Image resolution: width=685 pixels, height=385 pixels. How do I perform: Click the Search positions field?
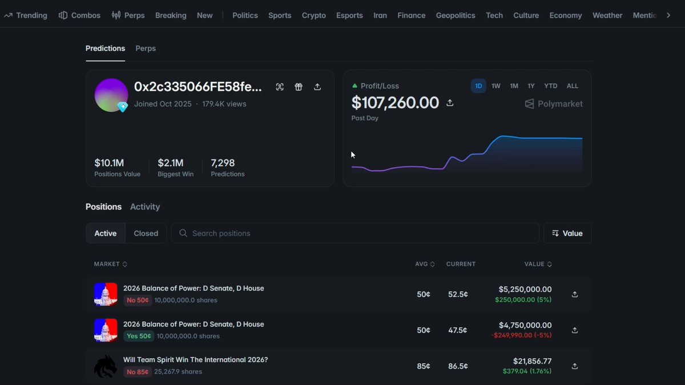coord(355,233)
